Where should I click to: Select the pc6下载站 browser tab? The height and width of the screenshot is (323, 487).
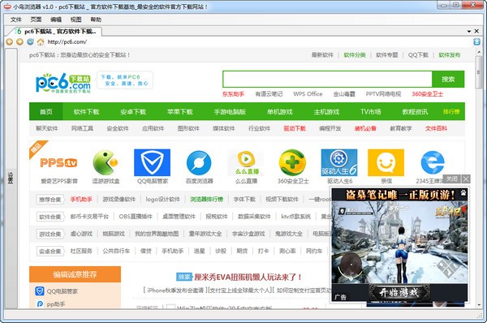tap(56, 32)
